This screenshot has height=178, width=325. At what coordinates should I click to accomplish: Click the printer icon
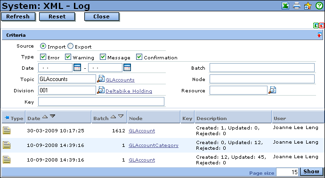pyautogui.click(x=297, y=6)
